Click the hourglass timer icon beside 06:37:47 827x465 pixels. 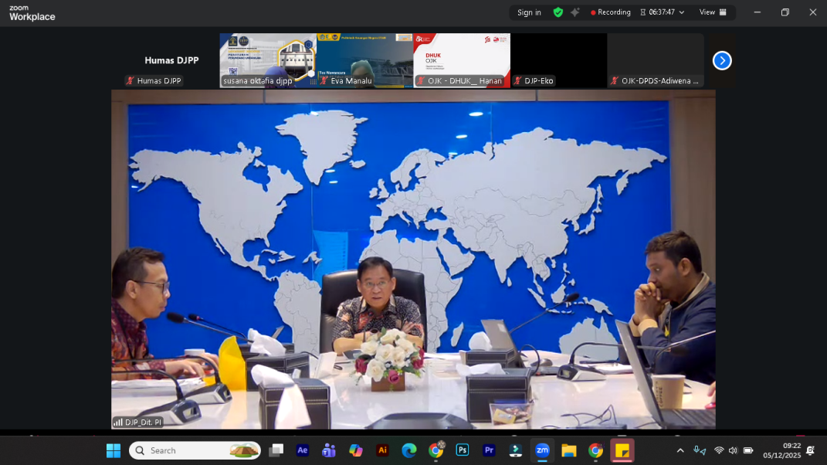[644, 12]
